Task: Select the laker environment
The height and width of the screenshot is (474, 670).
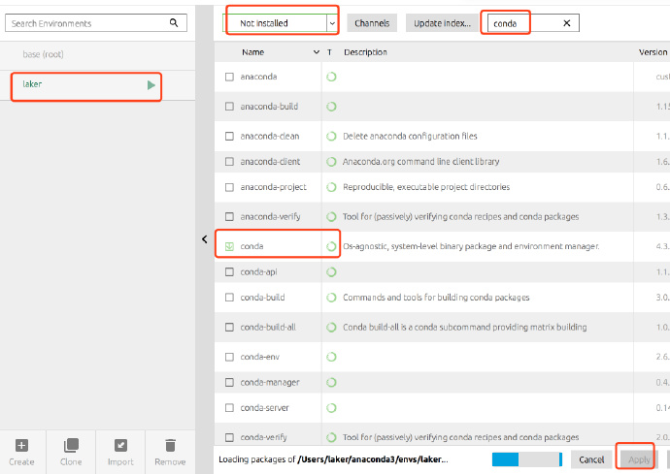Action: (x=97, y=85)
